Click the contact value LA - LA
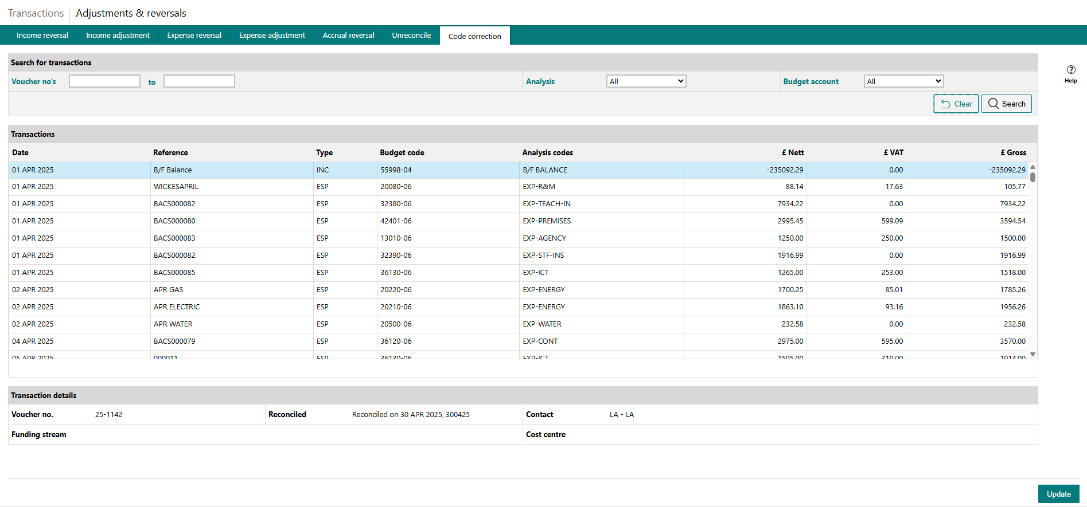This screenshot has height=507, width=1087. point(622,415)
